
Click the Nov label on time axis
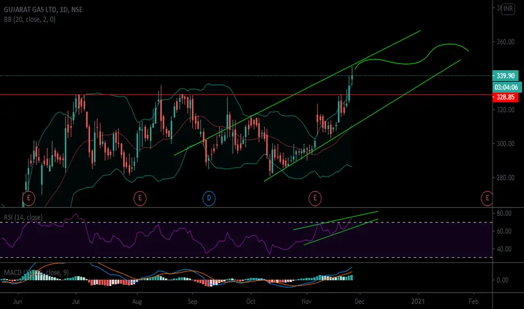pos(306,302)
